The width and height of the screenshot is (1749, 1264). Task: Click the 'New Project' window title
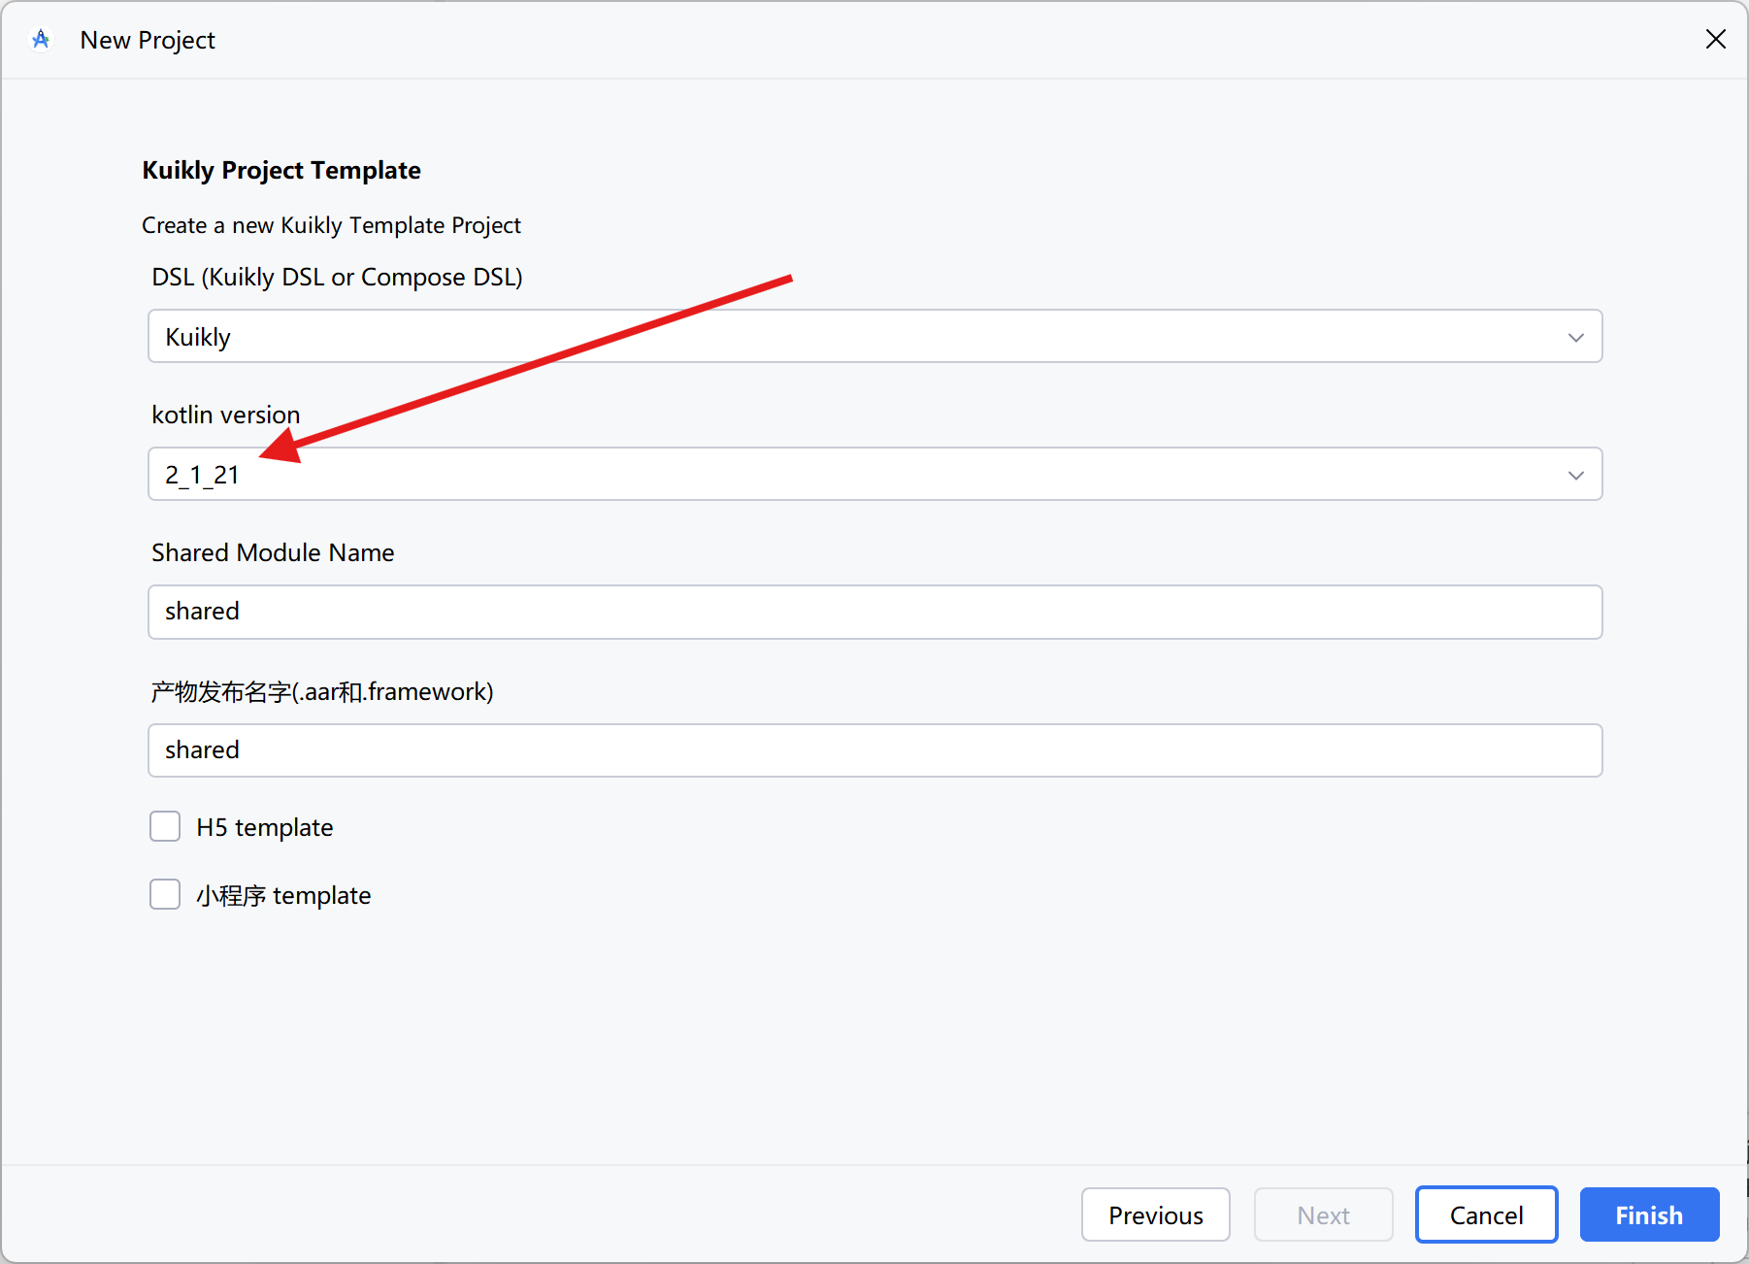pyautogui.click(x=148, y=40)
